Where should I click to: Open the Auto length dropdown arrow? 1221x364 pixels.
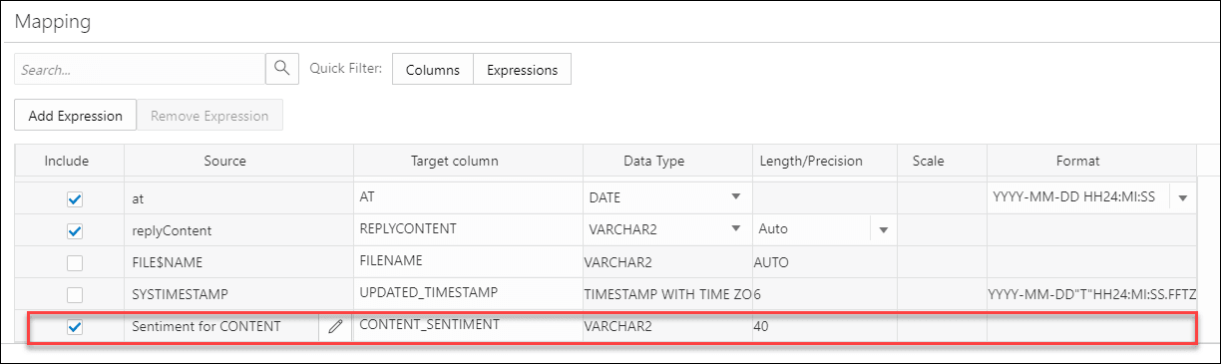point(883,230)
